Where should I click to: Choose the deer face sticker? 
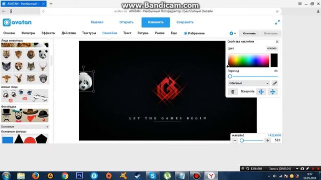[43, 66]
